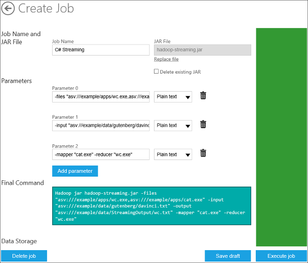Click the Final Command teal text box
The width and height of the screenshot is (308, 263).
point(152,206)
